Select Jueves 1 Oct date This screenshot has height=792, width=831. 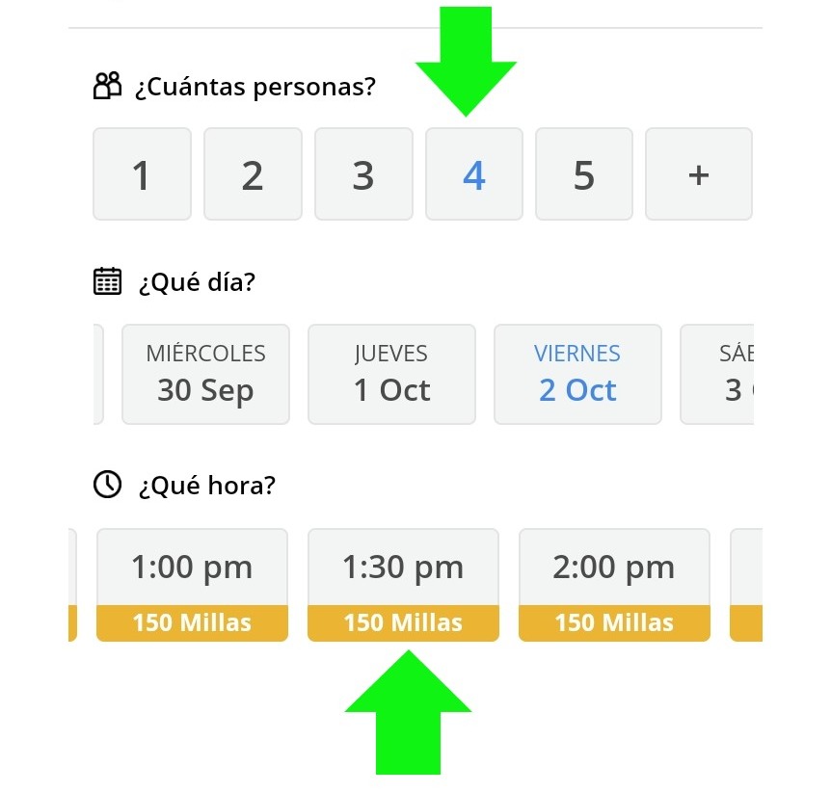tap(391, 374)
